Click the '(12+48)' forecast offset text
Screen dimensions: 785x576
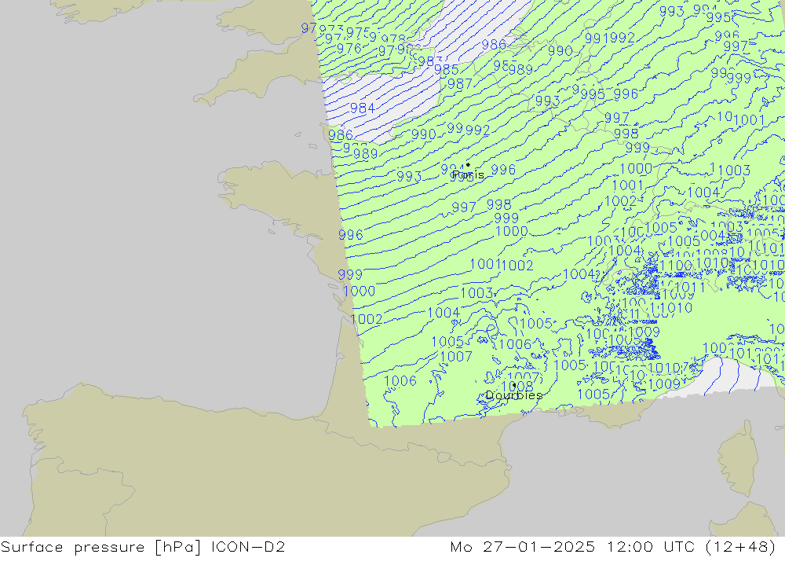tap(740, 547)
